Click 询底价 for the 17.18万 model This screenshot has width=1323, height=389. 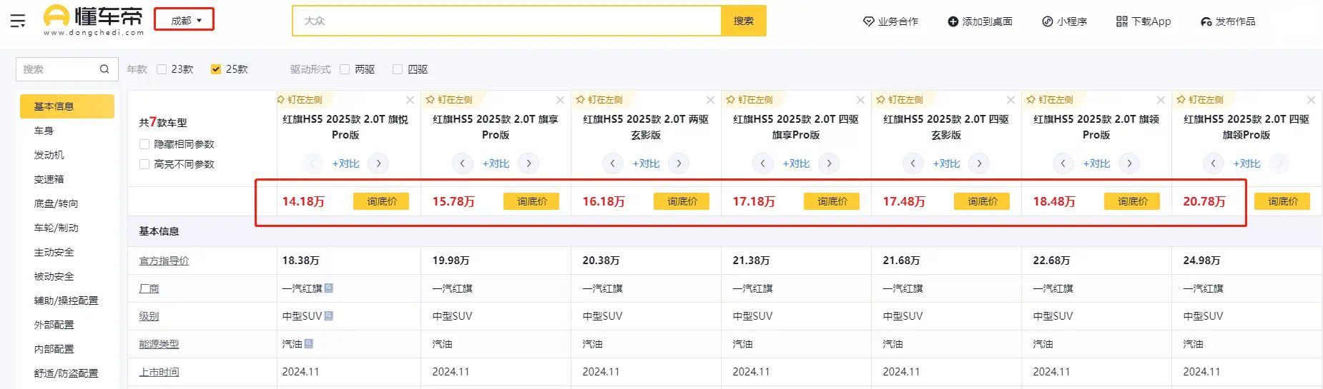pyautogui.click(x=832, y=201)
